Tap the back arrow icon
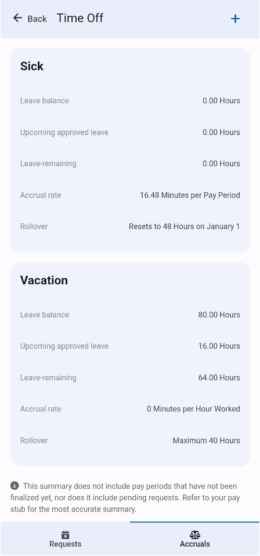 pyautogui.click(x=17, y=18)
